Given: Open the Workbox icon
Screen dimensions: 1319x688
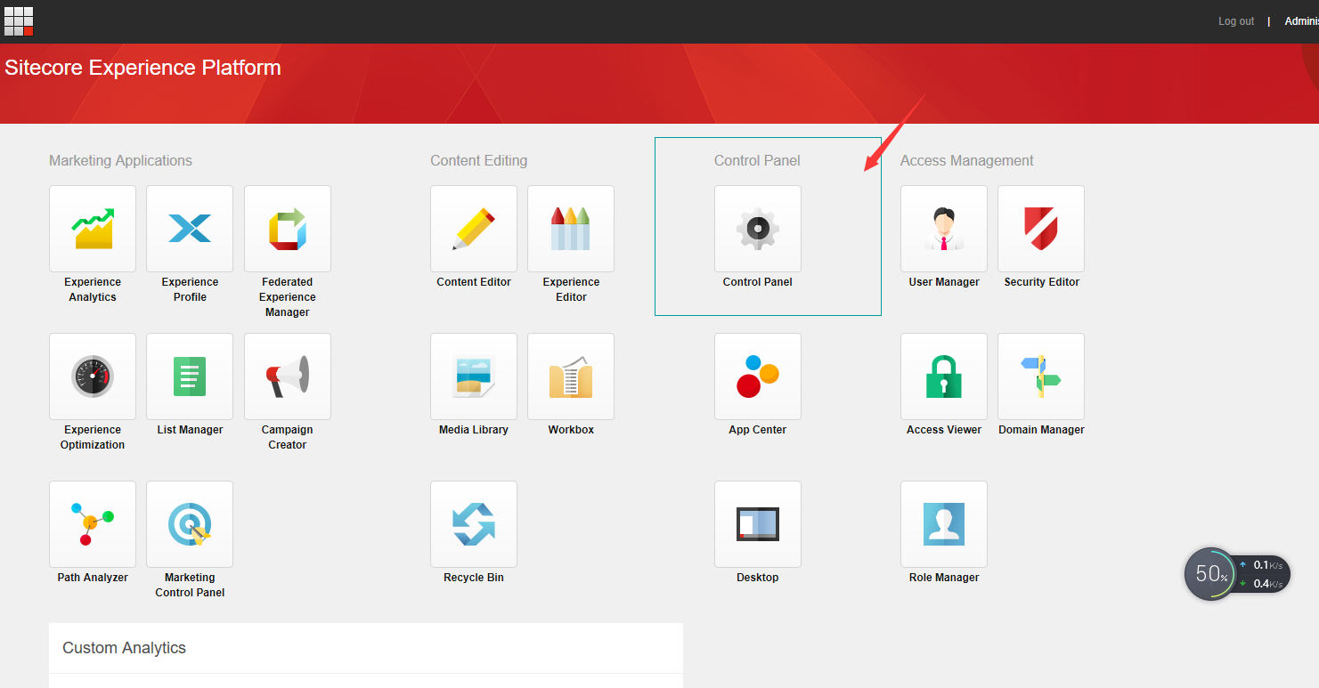Looking at the screenshot, I should point(571,376).
